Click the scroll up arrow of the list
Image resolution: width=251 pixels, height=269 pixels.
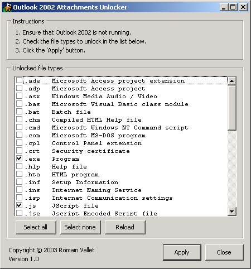point(232,81)
